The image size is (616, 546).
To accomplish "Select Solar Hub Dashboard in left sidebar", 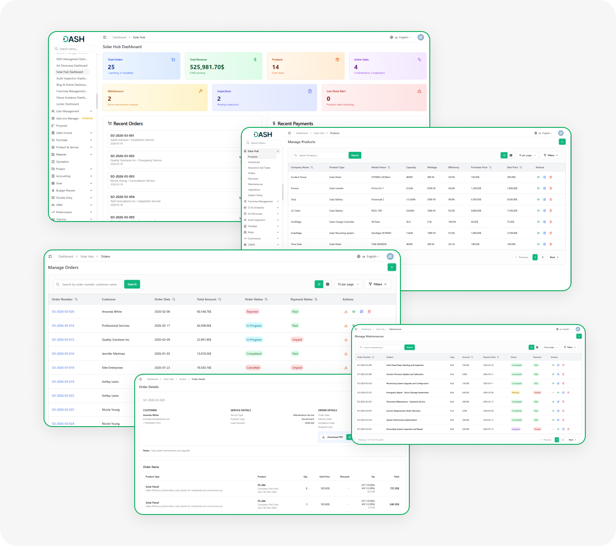I will [72, 72].
